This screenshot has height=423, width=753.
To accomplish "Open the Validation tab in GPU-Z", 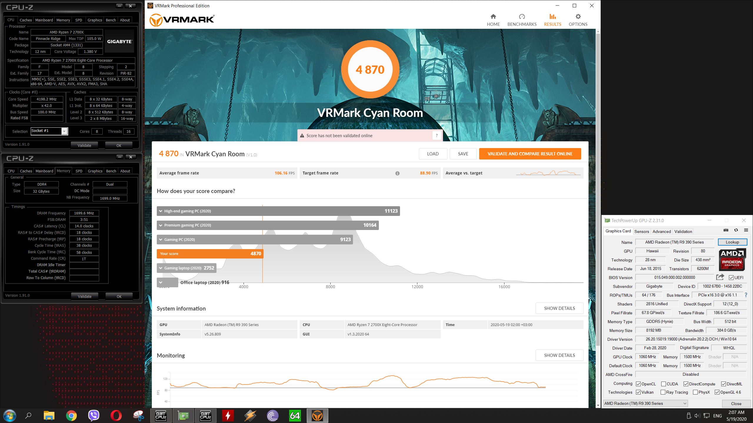I will tap(683, 231).
